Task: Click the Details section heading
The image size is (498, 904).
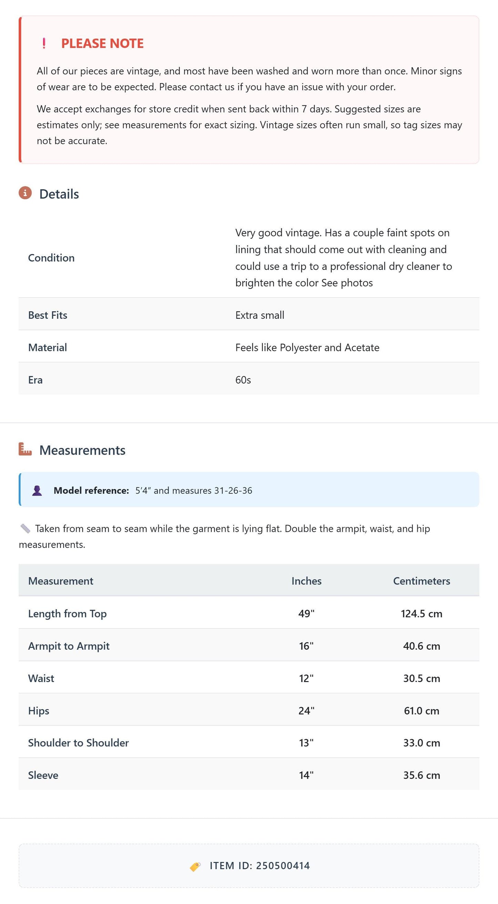Action: click(59, 194)
